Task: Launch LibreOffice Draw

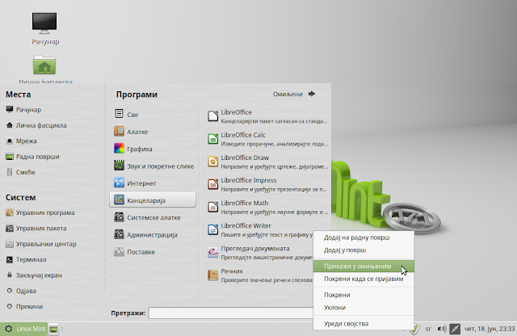Action: (x=267, y=162)
